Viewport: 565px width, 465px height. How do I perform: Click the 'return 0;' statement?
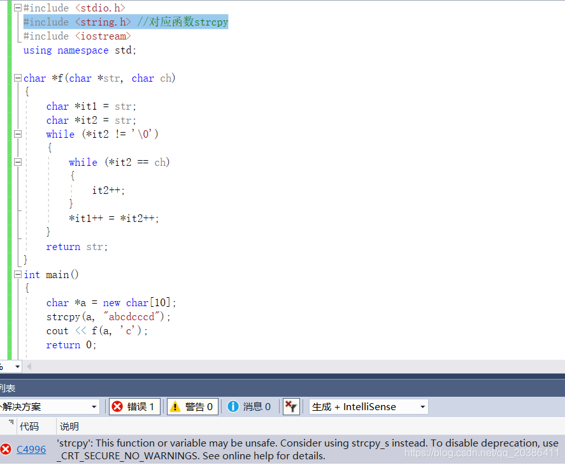coord(71,345)
